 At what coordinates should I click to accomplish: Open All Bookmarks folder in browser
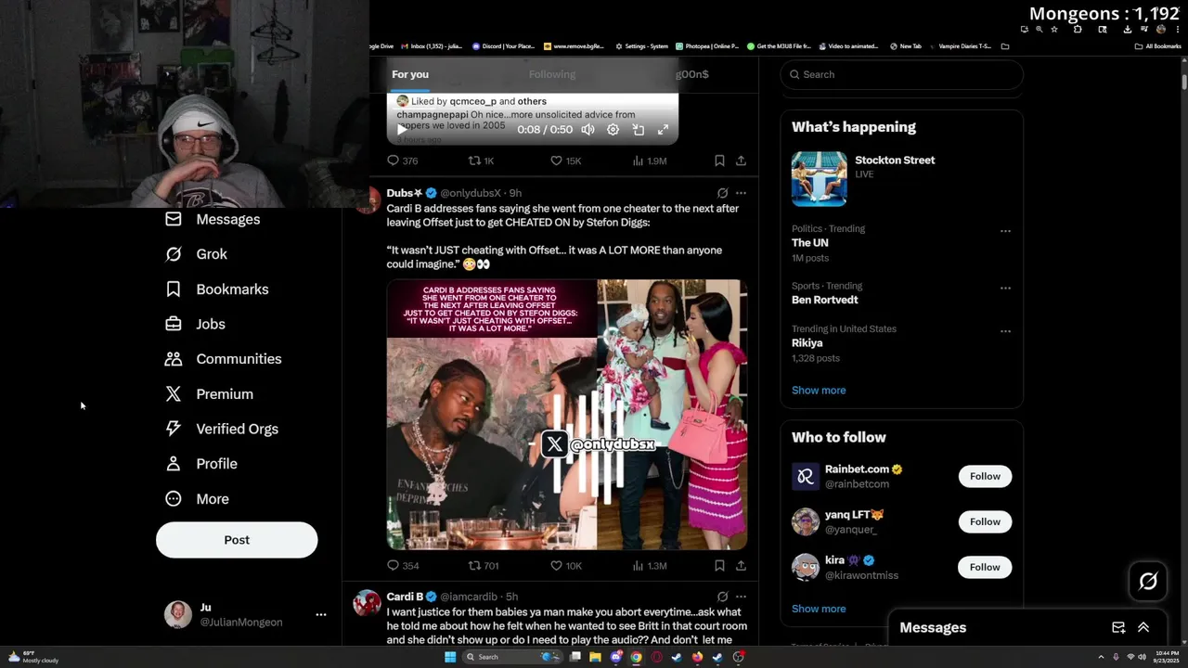(x=1158, y=46)
